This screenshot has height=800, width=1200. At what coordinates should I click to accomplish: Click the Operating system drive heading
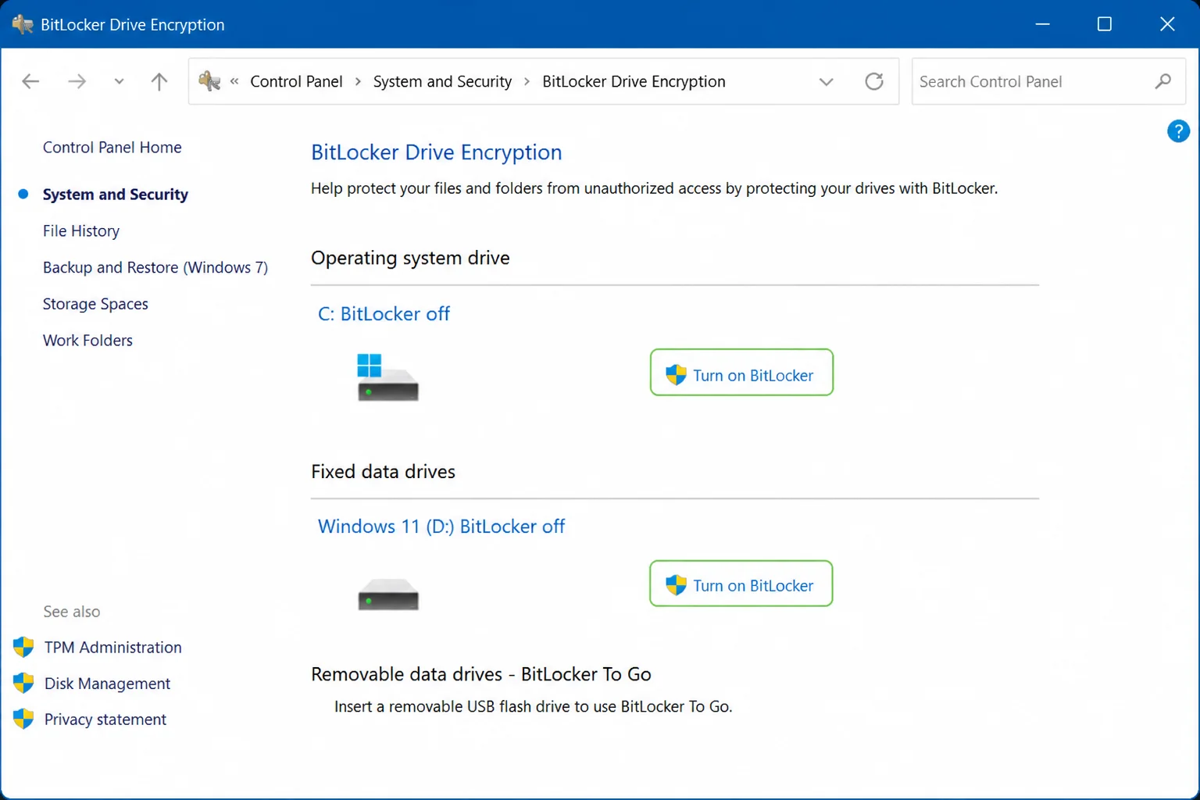point(410,258)
